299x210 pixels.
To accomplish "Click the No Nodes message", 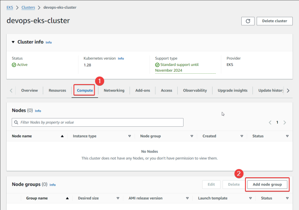I will coord(149,152).
